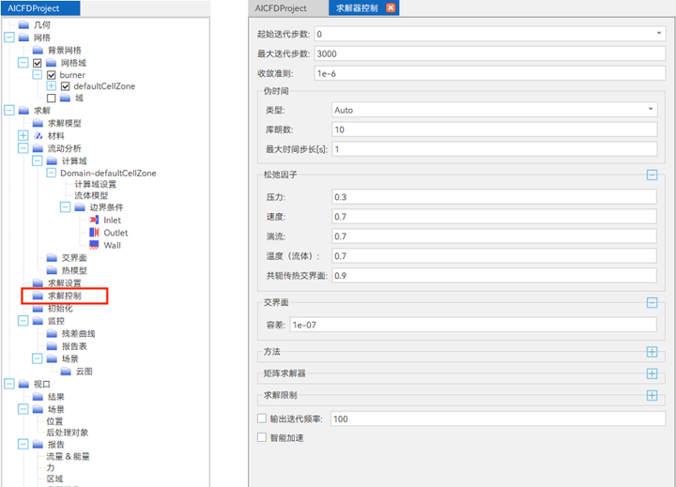This screenshot has width=676, height=487.
Task: Collapse the 松弛因子 section
Action: point(652,175)
